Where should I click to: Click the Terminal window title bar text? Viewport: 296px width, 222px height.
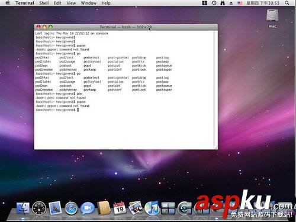(x=126, y=27)
